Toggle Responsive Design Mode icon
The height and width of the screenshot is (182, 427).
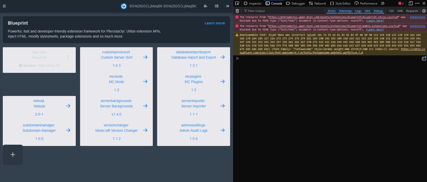point(411,3)
